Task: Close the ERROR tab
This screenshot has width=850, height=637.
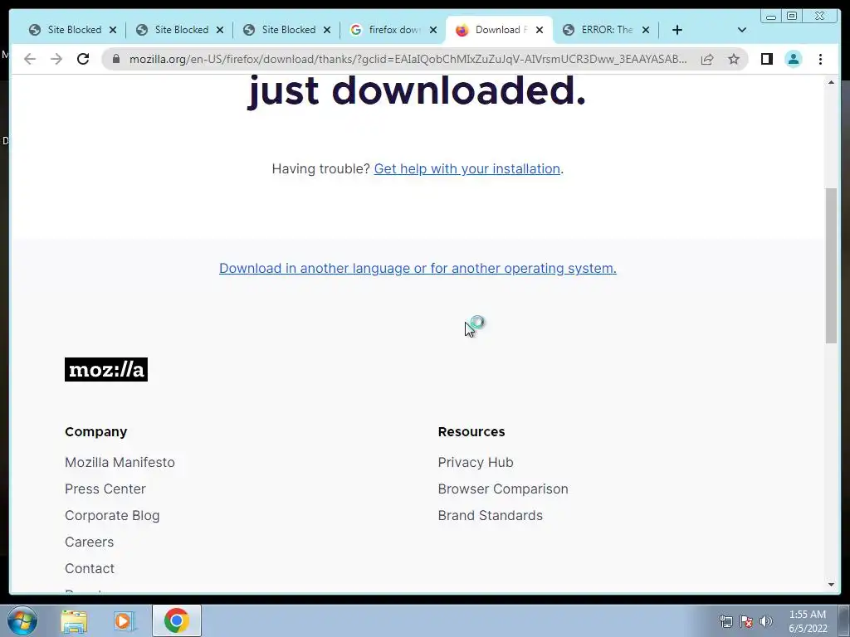Action: click(x=646, y=31)
